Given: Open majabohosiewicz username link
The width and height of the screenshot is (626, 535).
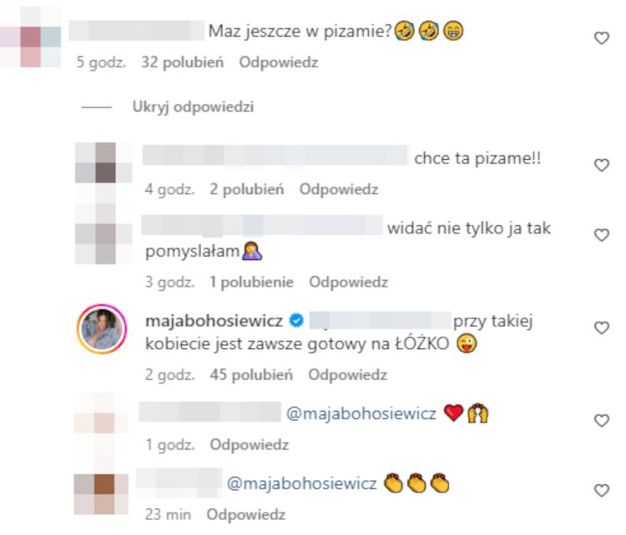Looking at the screenshot, I should pos(214,321).
